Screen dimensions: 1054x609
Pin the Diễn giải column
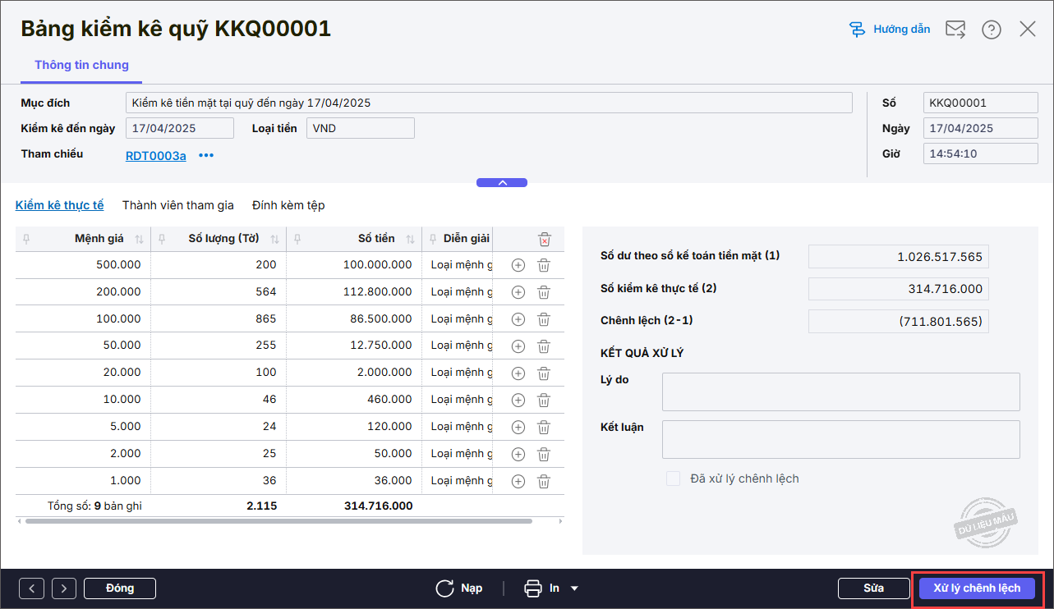[x=432, y=239]
